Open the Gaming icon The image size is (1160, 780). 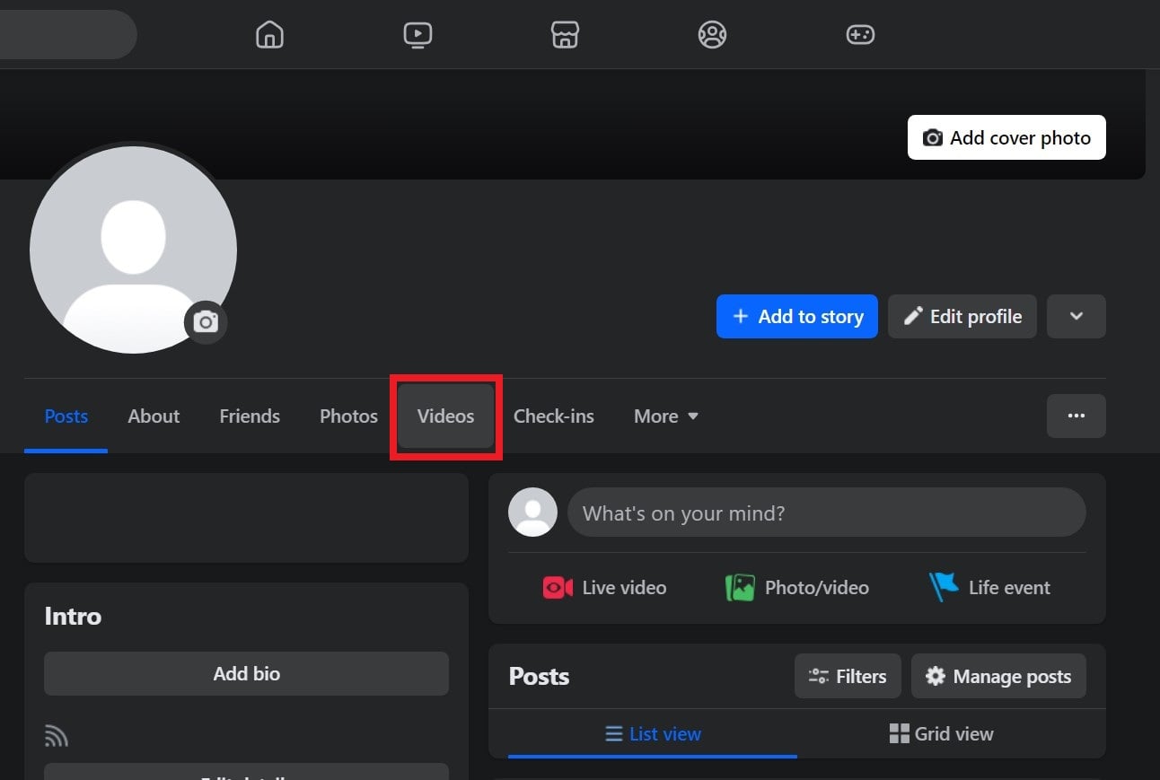coord(859,35)
